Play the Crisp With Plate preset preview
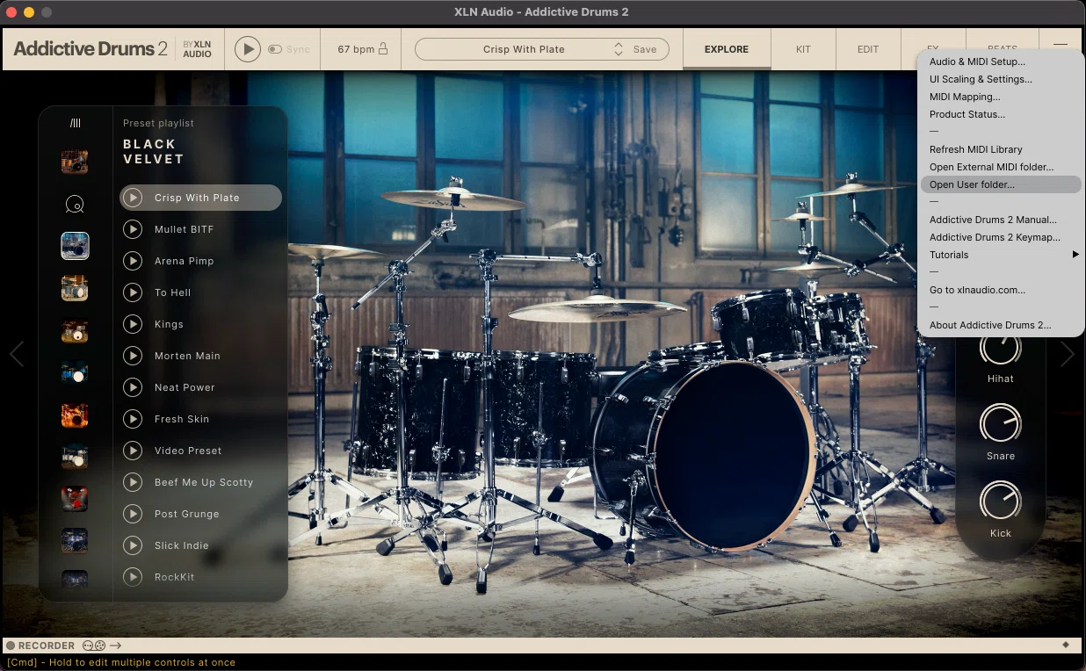1086x671 pixels. coord(133,198)
